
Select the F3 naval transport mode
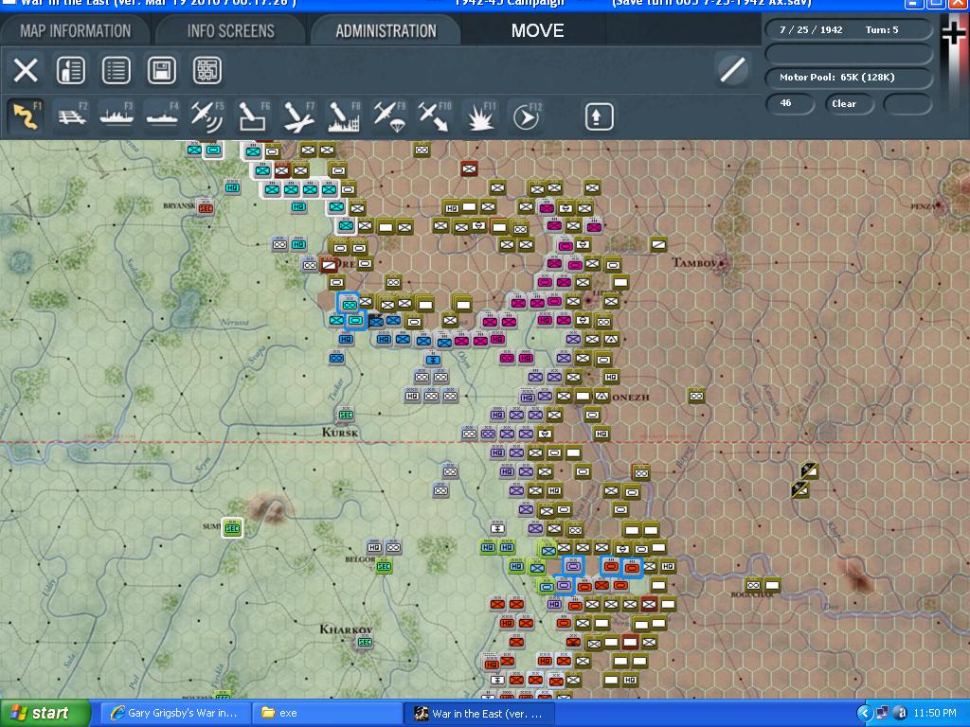[117, 116]
